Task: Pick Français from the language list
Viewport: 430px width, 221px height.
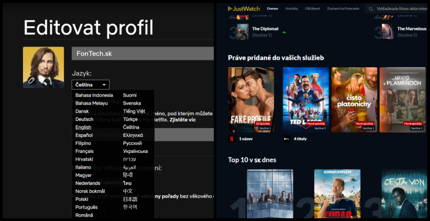Action: (85, 151)
